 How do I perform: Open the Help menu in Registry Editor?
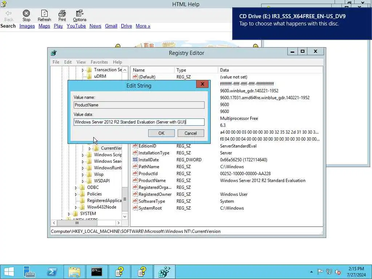click(x=117, y=62)
